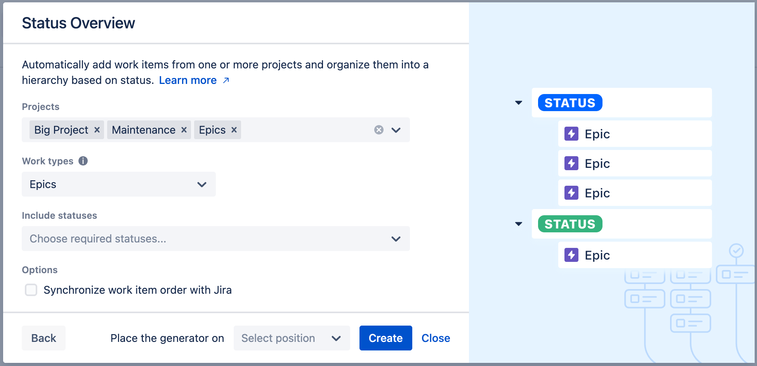This screenshot has width=757, height=366.
Task: Collapse the green STATUS group
Action: (x=519, y=224)
